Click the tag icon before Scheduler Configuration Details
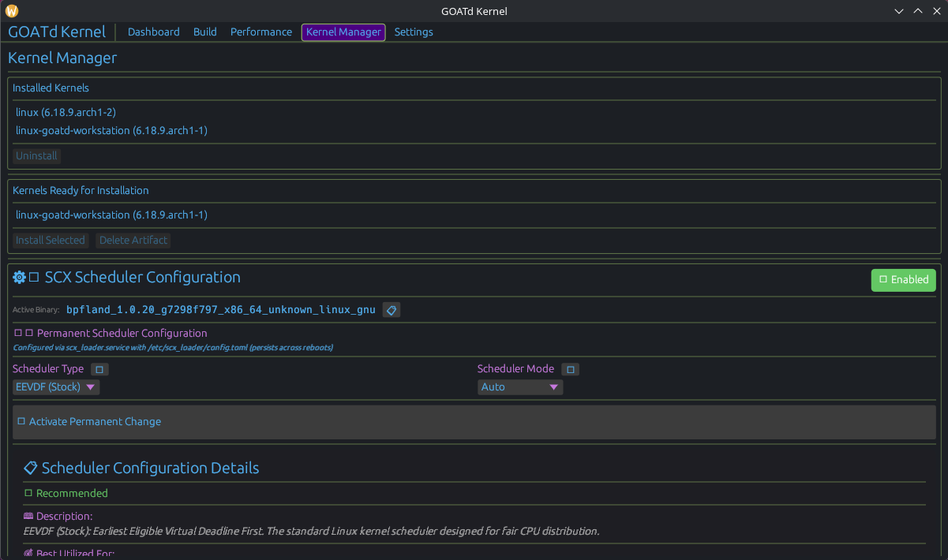Screen dimensions: 948x560 [x=31, y=468]
